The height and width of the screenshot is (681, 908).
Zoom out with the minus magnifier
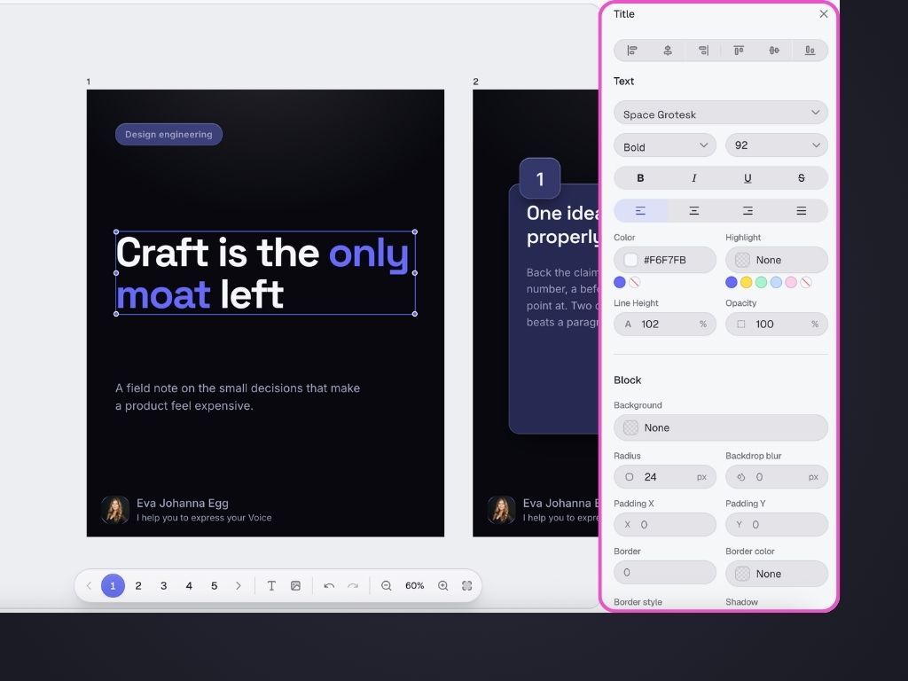coord(387,585)
